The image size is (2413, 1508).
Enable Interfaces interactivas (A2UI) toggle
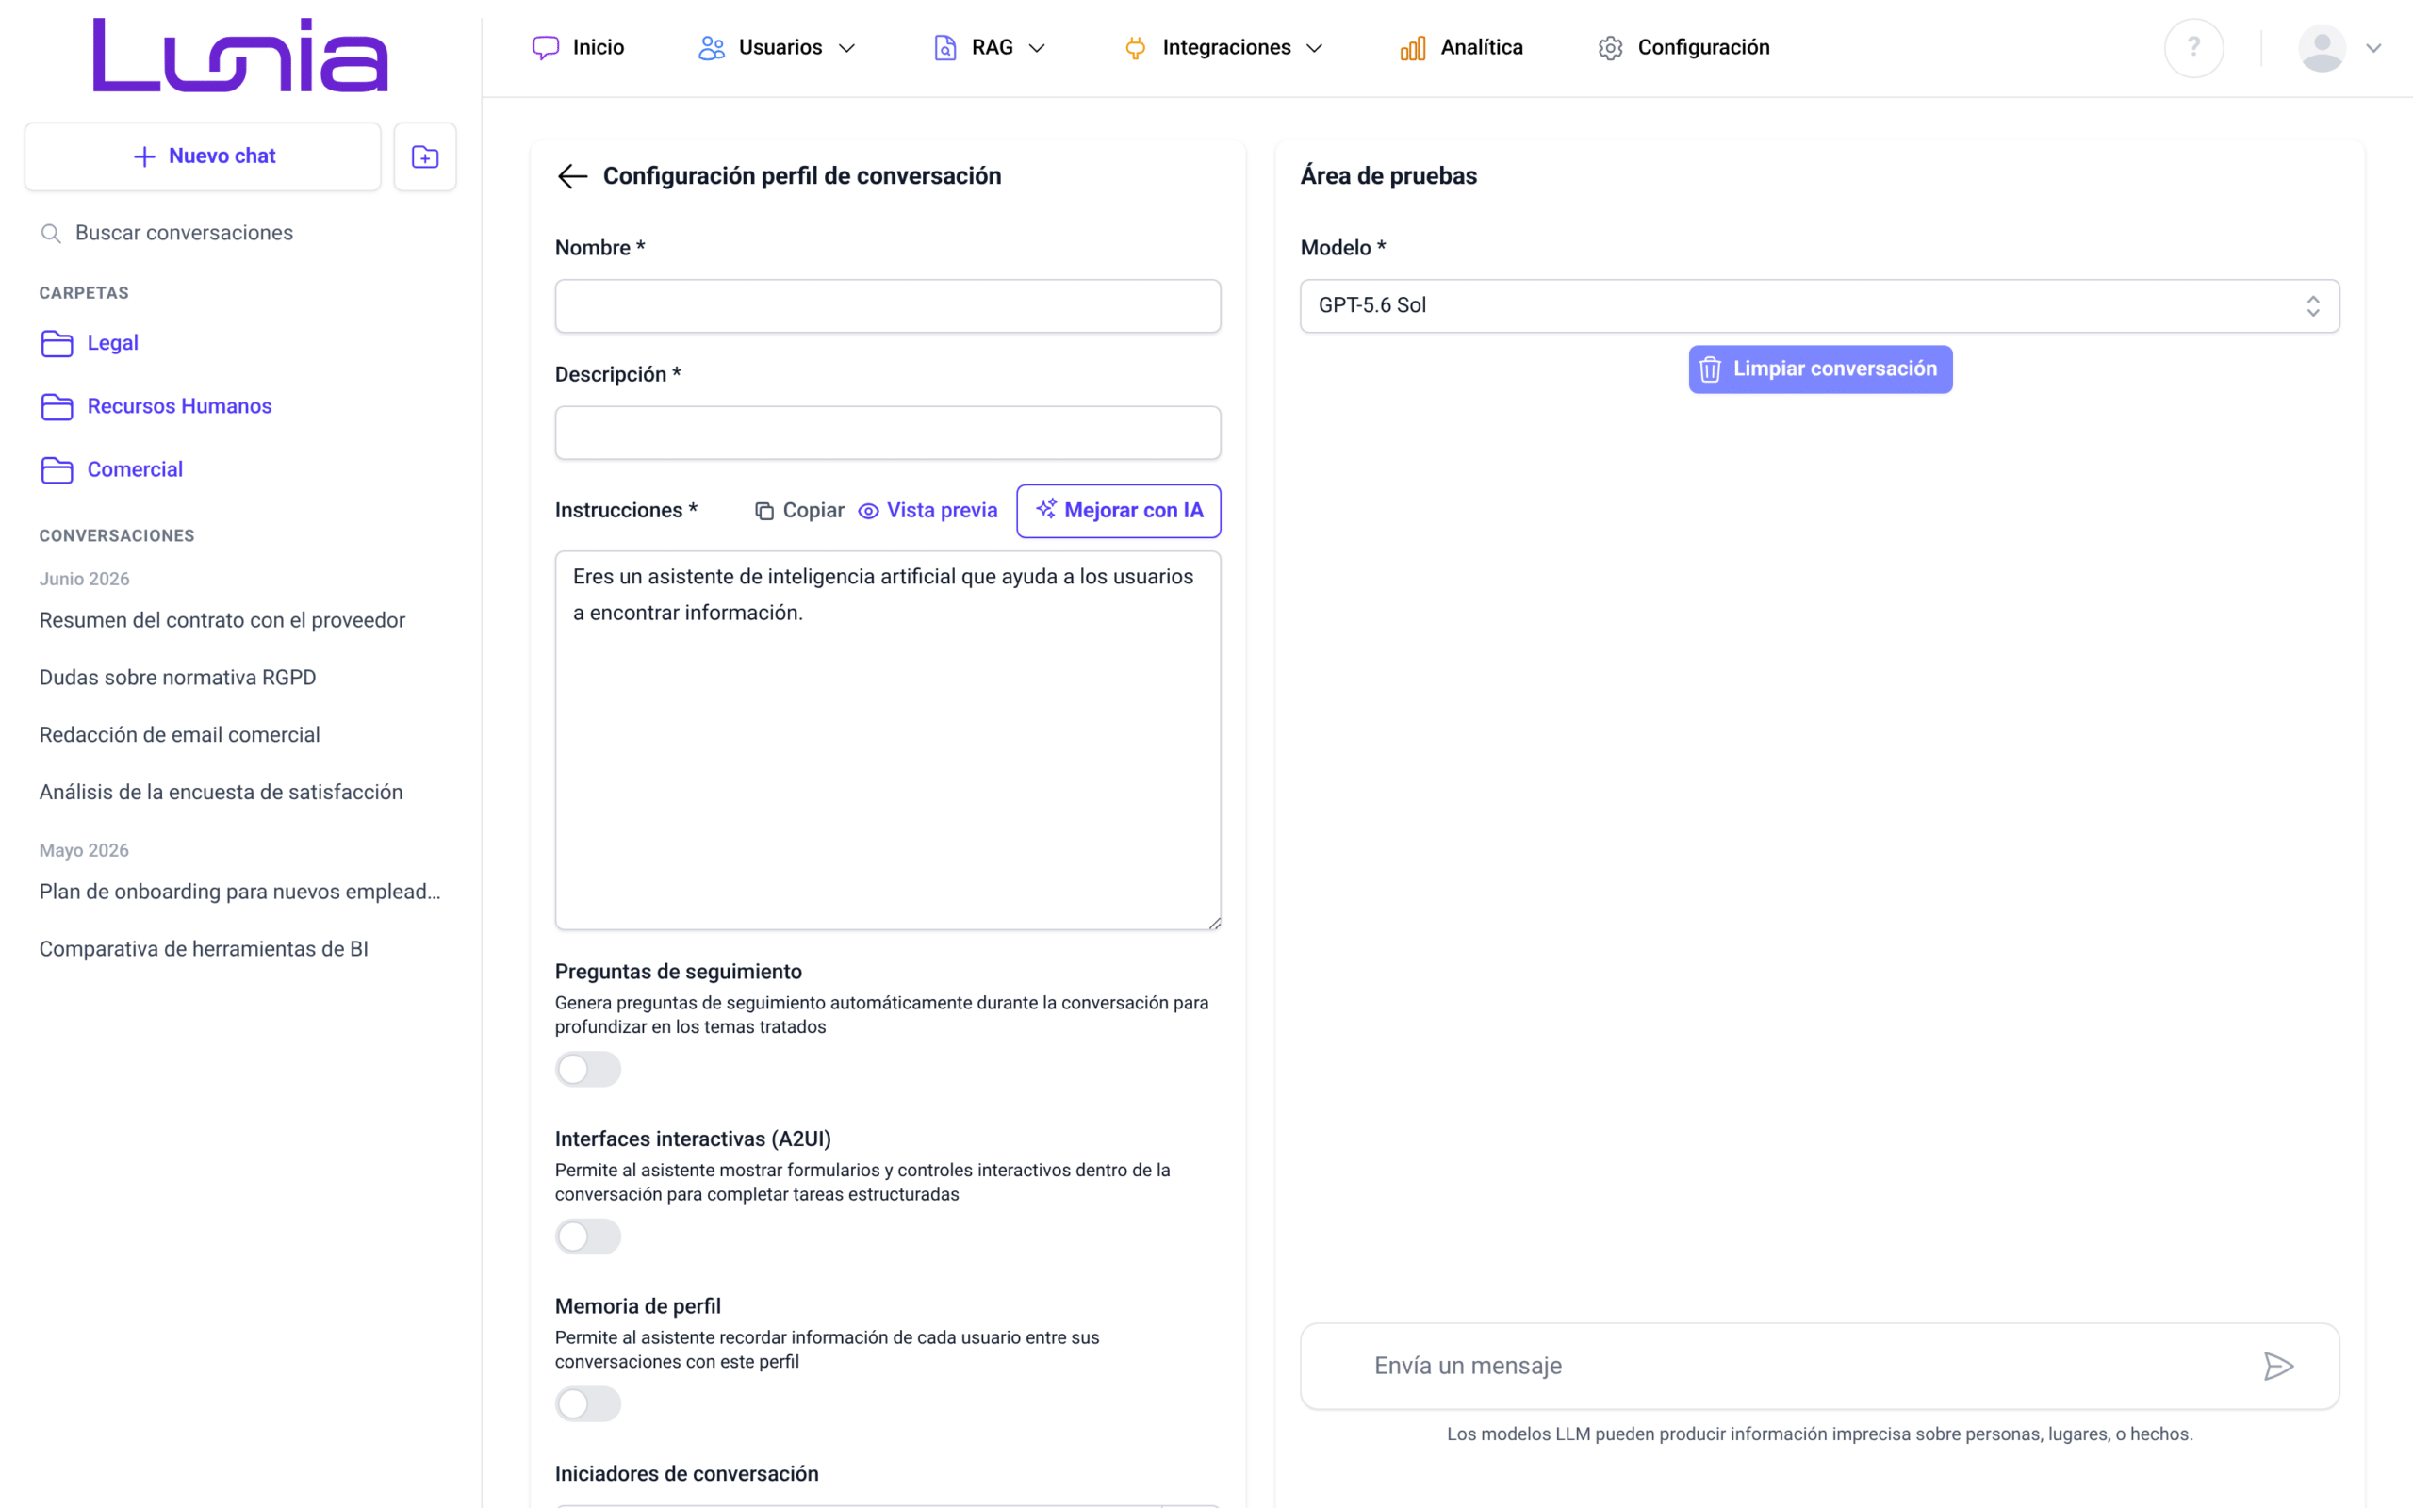pos(588,1237)
